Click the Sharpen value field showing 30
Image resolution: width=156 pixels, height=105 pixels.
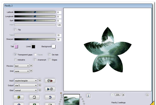click(x=59, y=39)
